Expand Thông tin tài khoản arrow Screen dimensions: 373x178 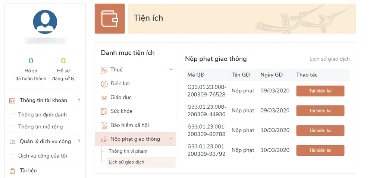(79, 100)
